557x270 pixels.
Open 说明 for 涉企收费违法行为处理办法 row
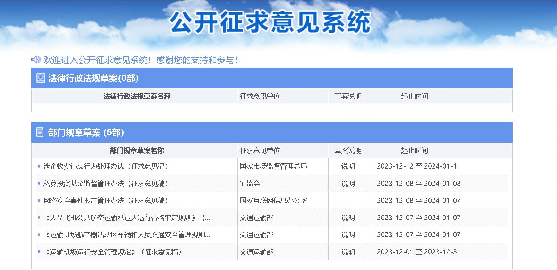pos(348,166)
